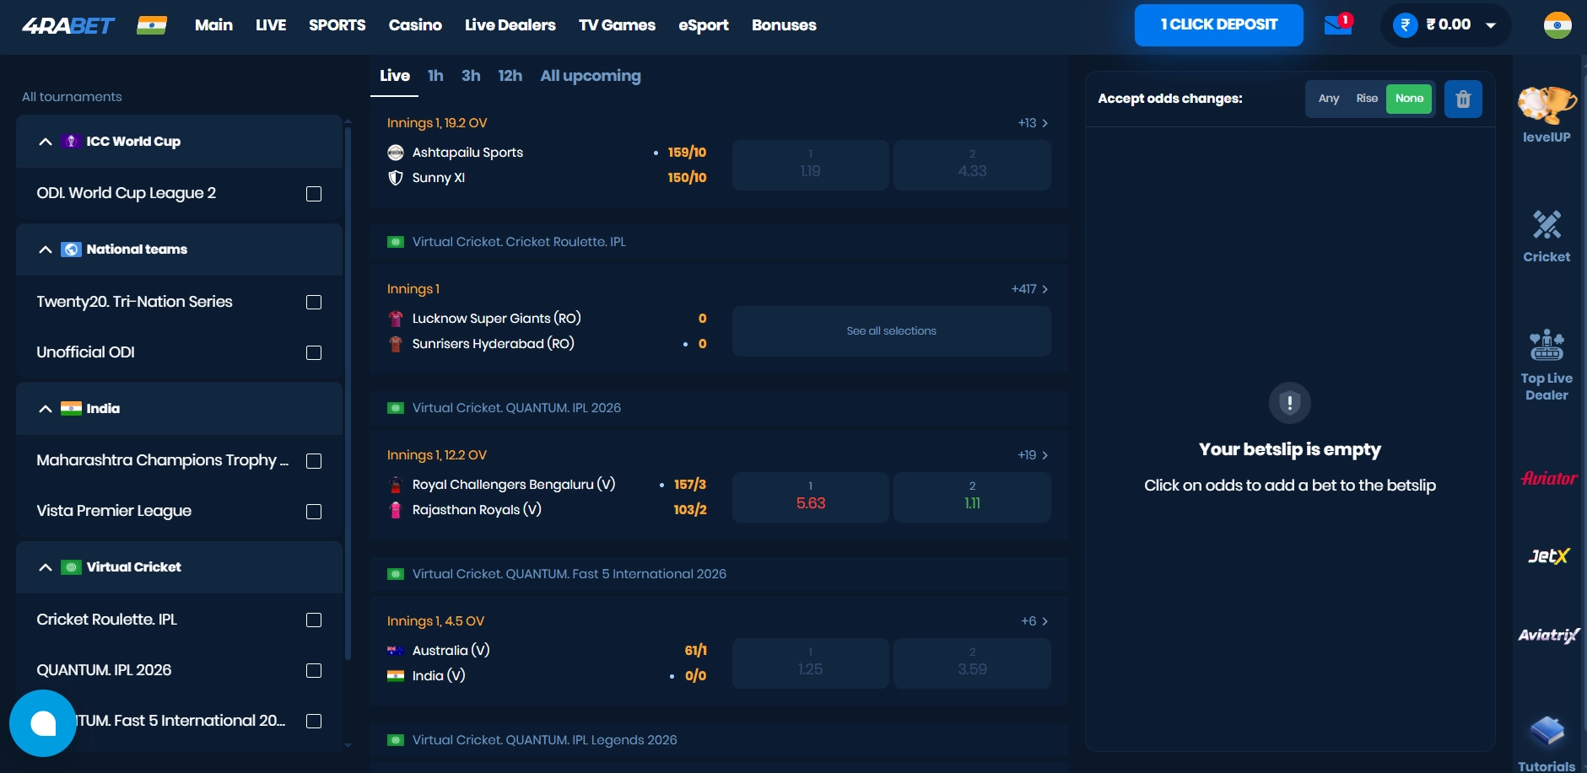The image size is (1587, 773).
Task: Click the Australia flag icon
Action: point(396,651)
